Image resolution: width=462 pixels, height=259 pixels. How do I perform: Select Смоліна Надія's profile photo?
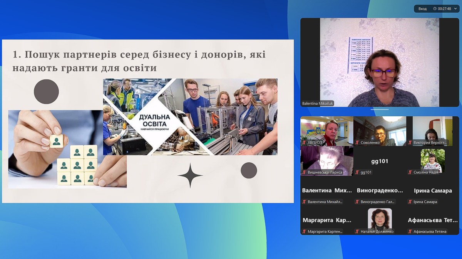[x=433, y=160]
